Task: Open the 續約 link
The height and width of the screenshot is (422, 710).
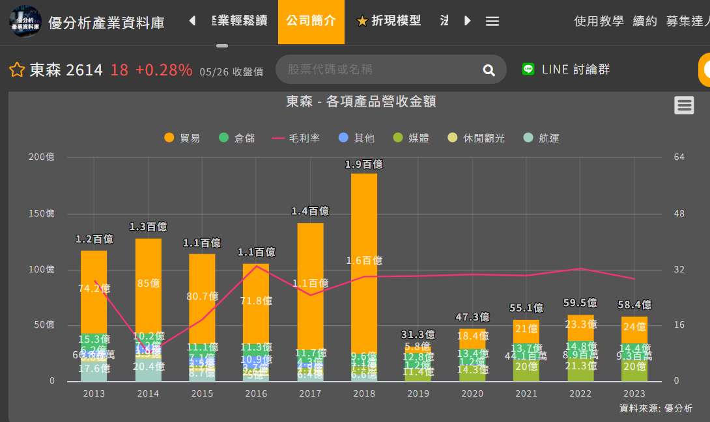Action: click(x=645, y=21)
